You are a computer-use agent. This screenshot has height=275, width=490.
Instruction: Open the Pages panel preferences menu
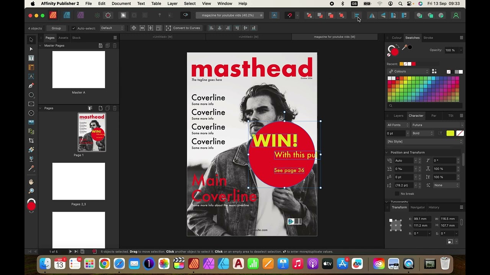pyautogui.click(x=115, y=38)
